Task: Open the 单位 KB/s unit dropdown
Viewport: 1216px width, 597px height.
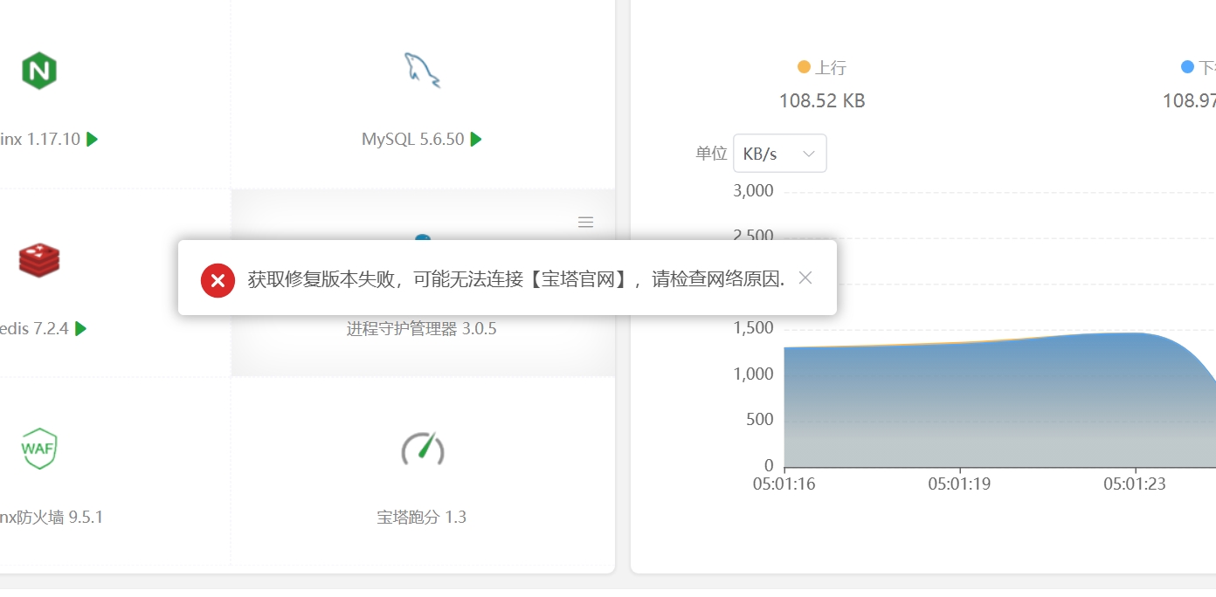Action: [780, 154]
